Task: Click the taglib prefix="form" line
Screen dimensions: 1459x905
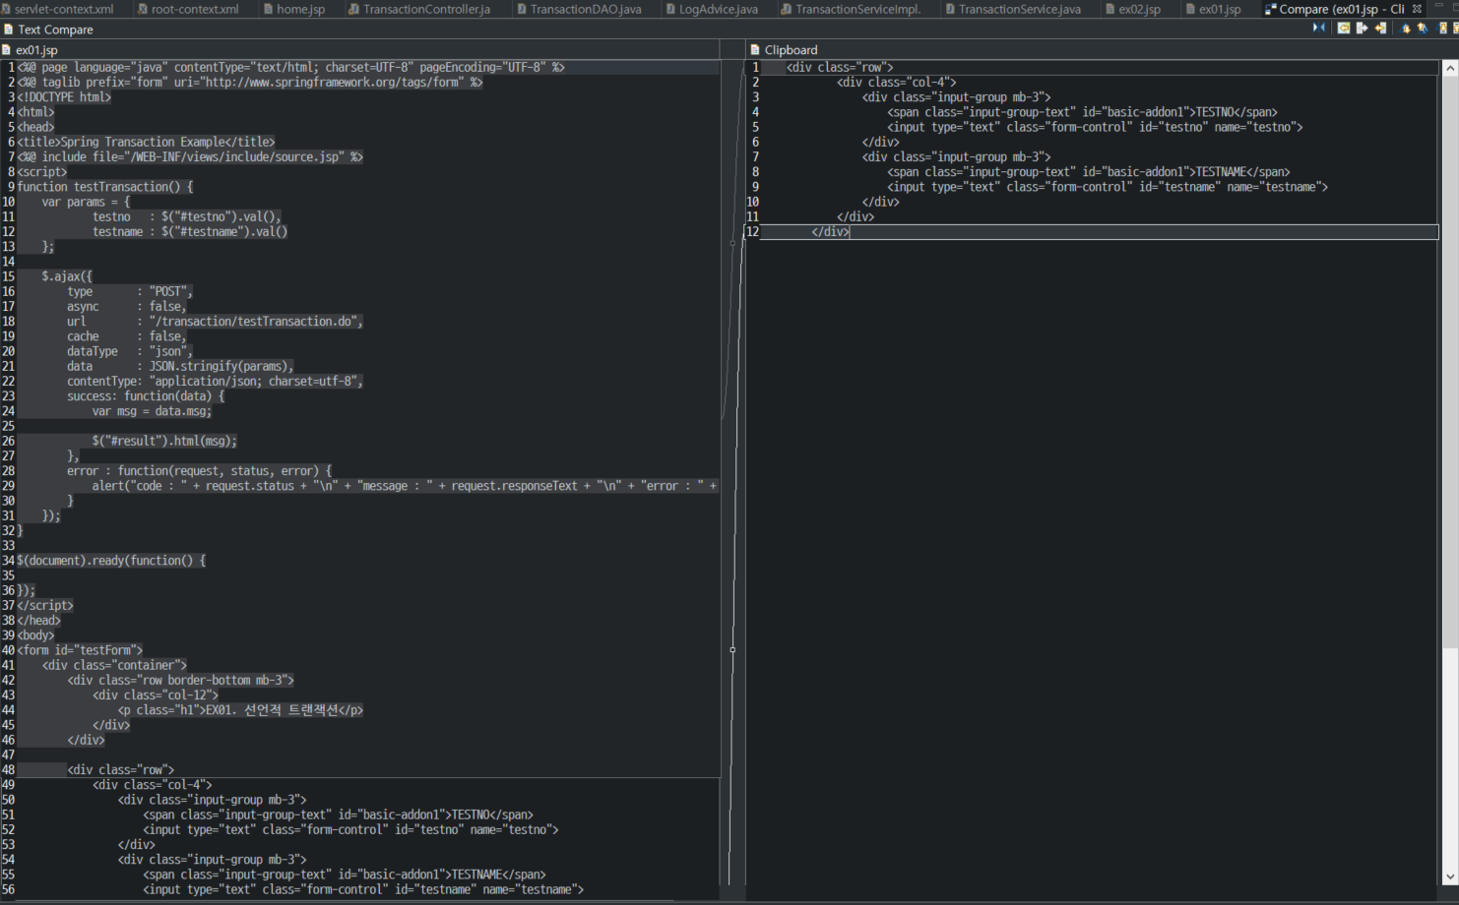Action: (250, 83)
